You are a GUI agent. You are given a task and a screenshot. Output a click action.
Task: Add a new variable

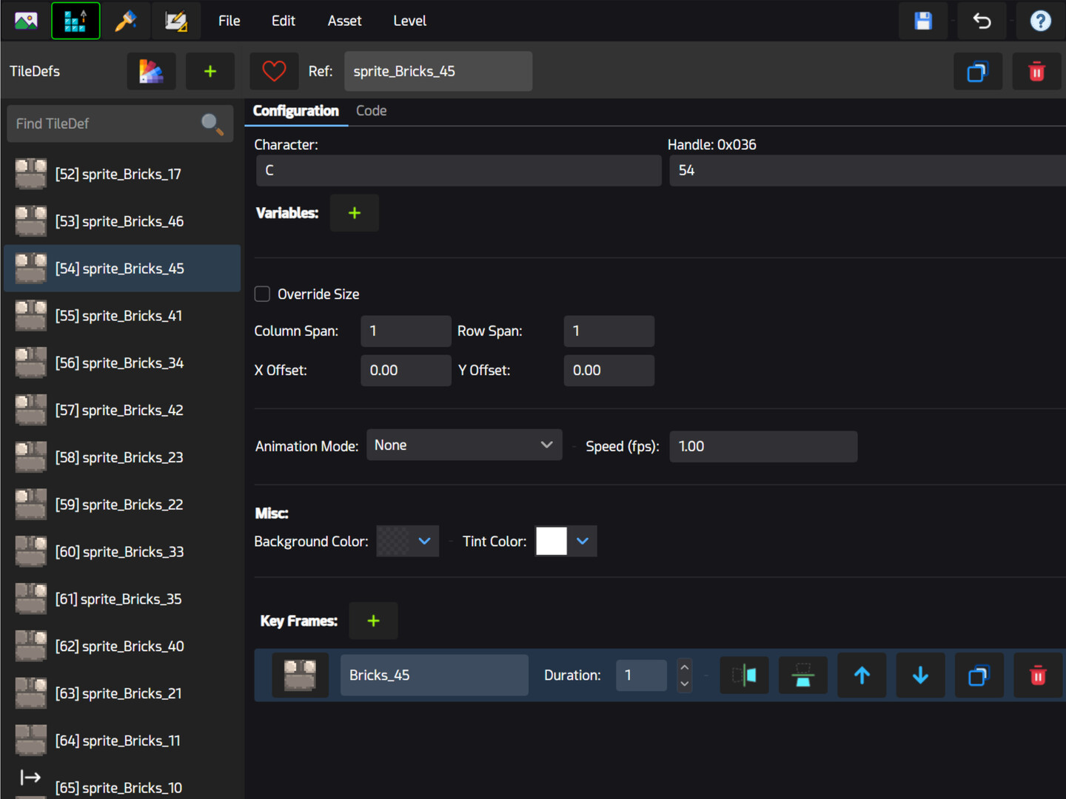[355, 213]
